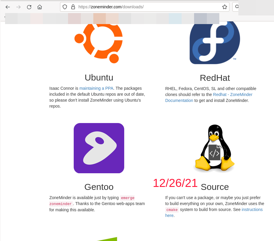The height and width of the screenshot is (241, 274).
Task: Follow the Redhat - ZoneMinder Documentation link
Action: (233, 94)
